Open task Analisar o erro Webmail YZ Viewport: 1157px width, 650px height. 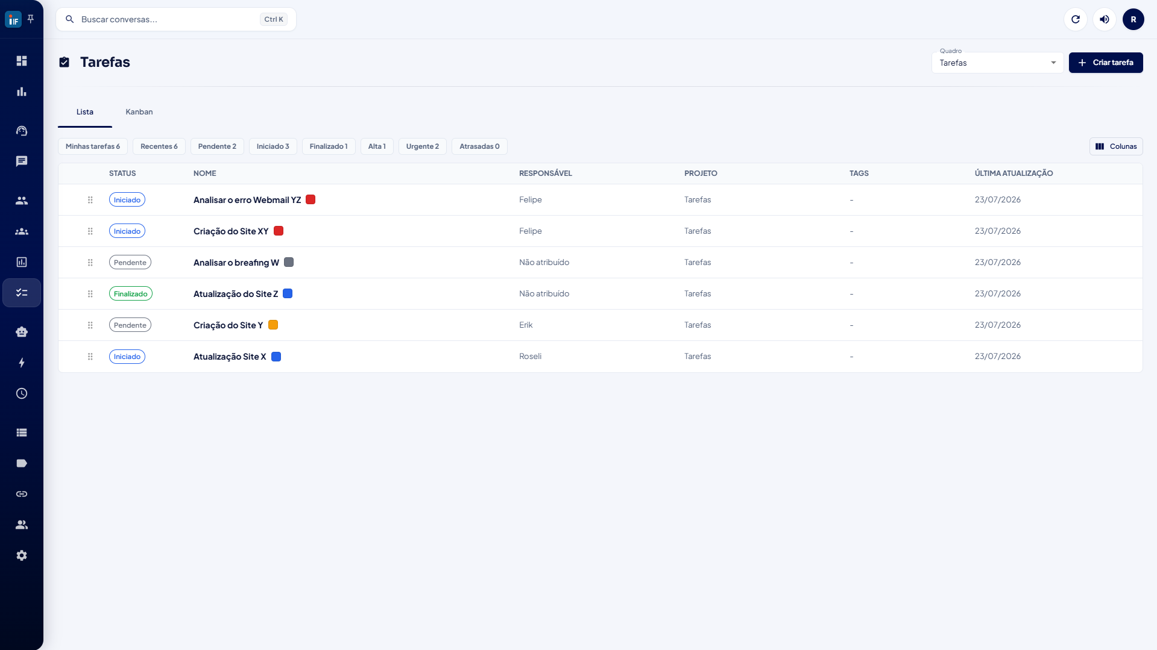[x=247, y=200]
